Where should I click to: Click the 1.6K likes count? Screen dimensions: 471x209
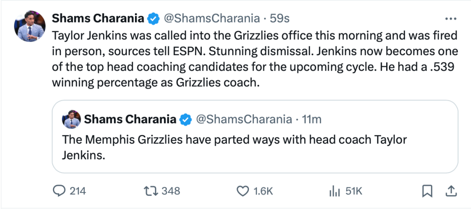tap(264, 191)
